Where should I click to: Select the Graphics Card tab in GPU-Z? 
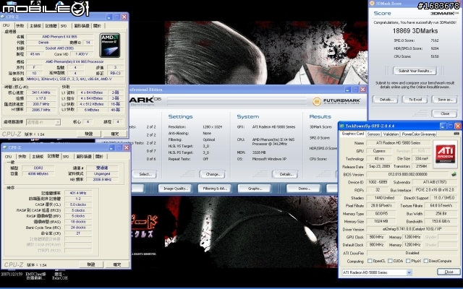pyautogui.click(x=352, y=134)
